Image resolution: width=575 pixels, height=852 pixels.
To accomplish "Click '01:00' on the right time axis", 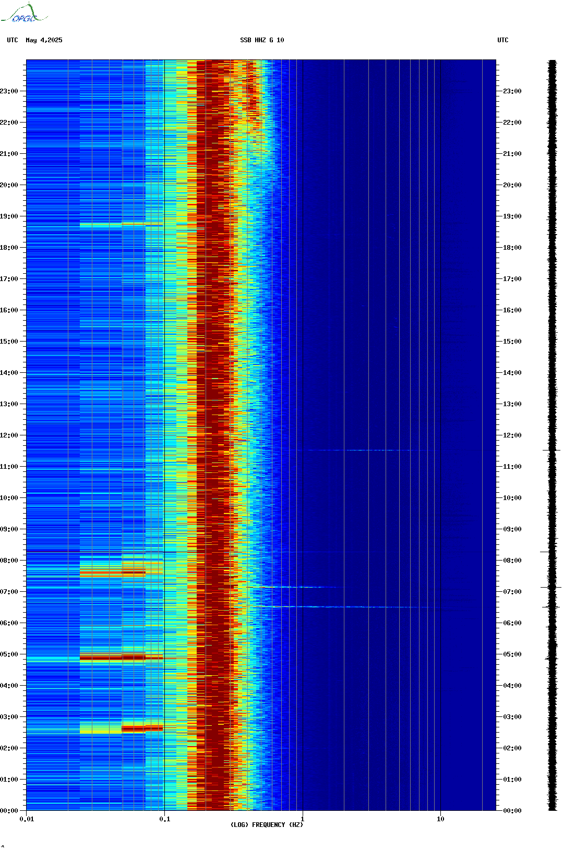I will pyautogui.click(x=512, y=780).
